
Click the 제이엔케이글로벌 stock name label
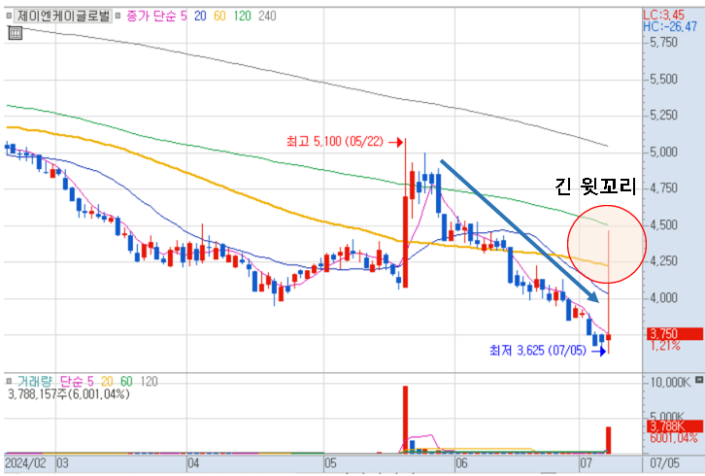pyautogui.click(x=63, y=17)
